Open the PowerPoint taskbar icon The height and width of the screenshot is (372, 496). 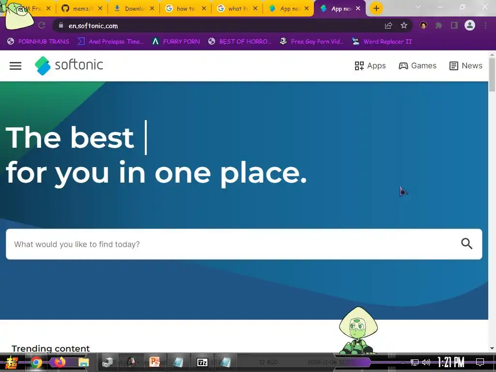(155, 362)
